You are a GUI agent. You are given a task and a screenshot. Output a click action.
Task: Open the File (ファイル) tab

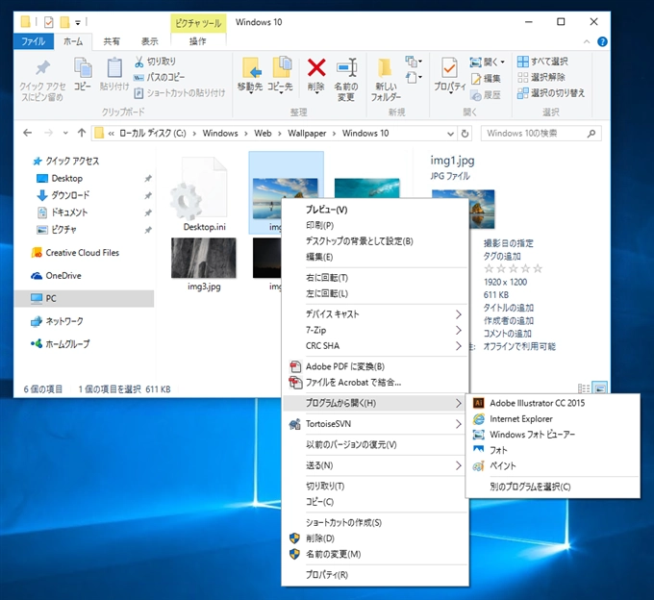pyautogui.click(x=34, y=41)
